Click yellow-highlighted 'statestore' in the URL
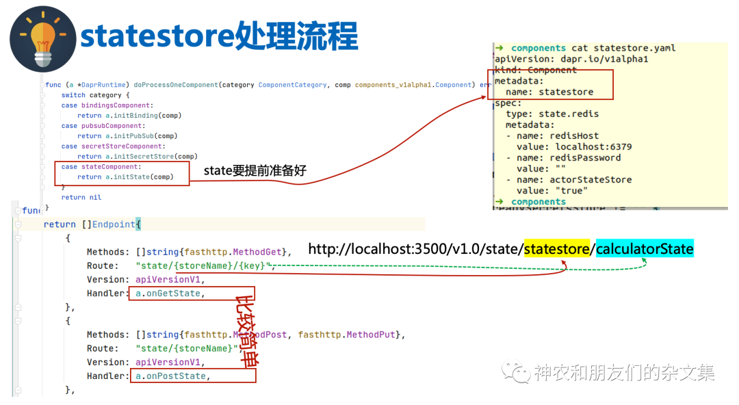 (x=556, y=249)
